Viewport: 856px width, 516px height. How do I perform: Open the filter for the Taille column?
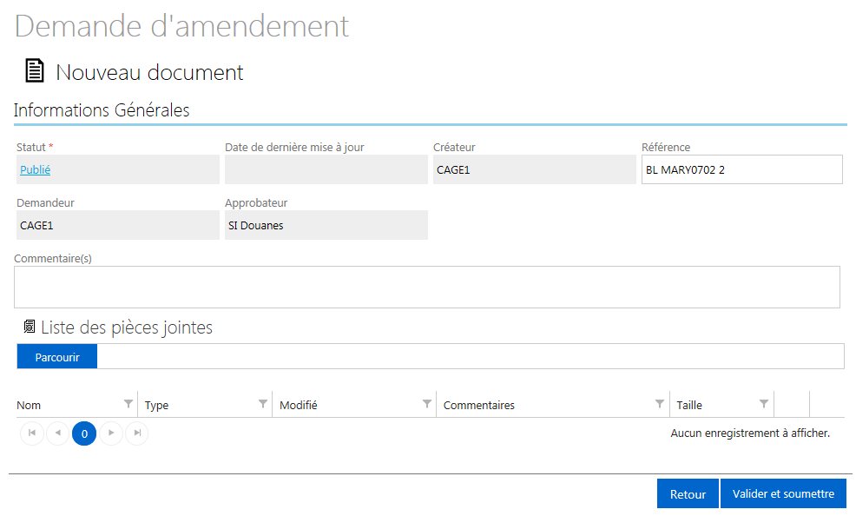(764, 404)
